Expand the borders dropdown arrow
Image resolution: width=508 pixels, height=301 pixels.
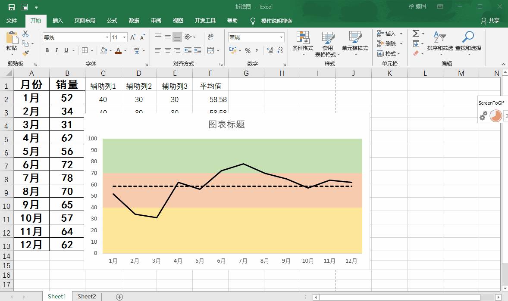92,50
